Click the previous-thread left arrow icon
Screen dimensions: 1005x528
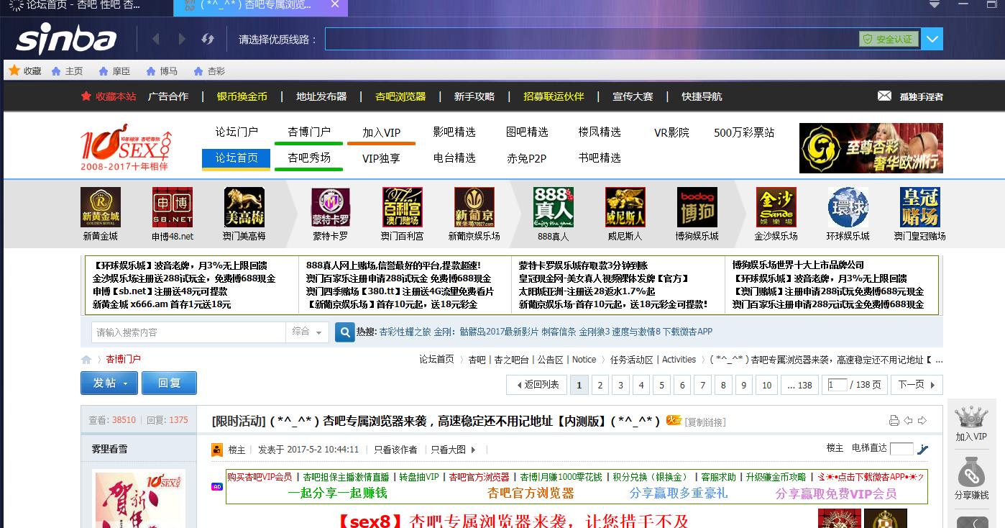point(908,421)
